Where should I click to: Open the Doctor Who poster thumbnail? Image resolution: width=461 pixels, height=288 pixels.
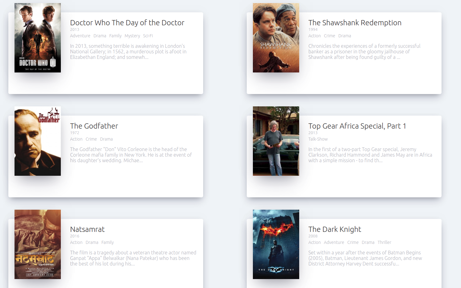tap(38, 38)
